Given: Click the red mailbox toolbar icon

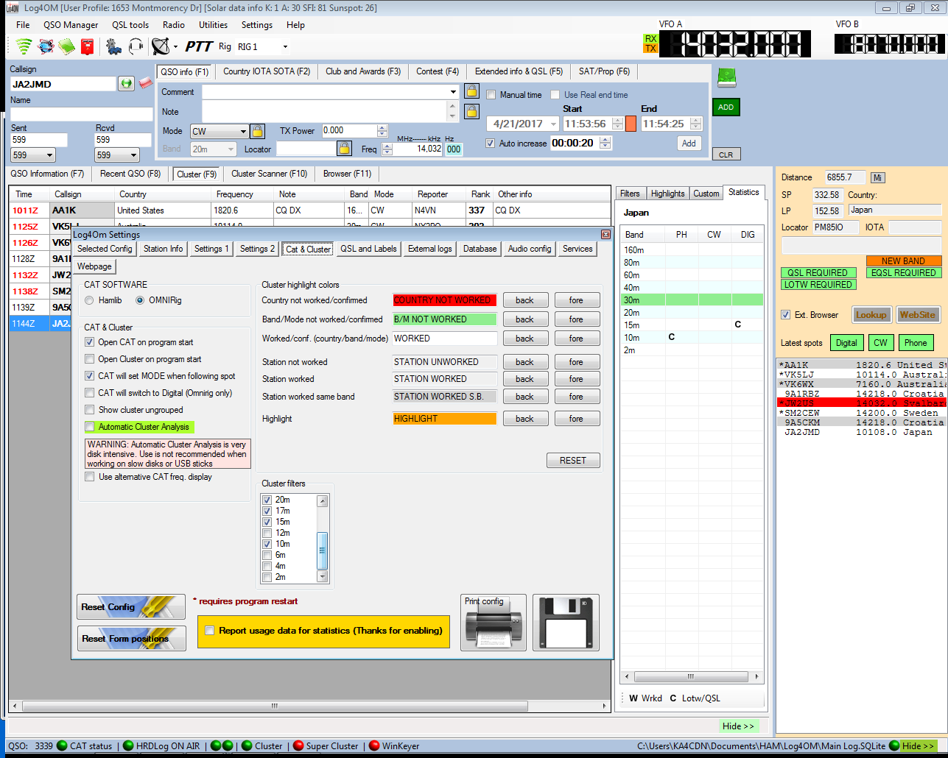Looking at the screenshot, I should click(x=88, y=46).
